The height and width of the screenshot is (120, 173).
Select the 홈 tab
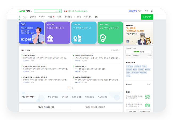coord(19,17)
